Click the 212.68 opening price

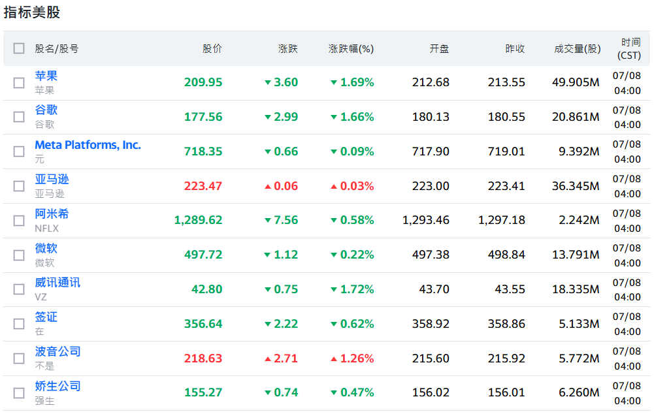[x=431, y=82]
